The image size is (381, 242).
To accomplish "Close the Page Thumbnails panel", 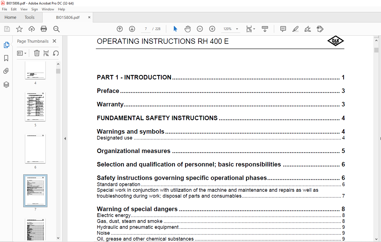I will (54, 41).
